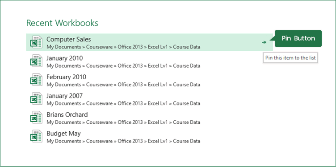This screenshot has width=336, height=167.
Task: Open the Budget May workbook
Action: [63, 134]
